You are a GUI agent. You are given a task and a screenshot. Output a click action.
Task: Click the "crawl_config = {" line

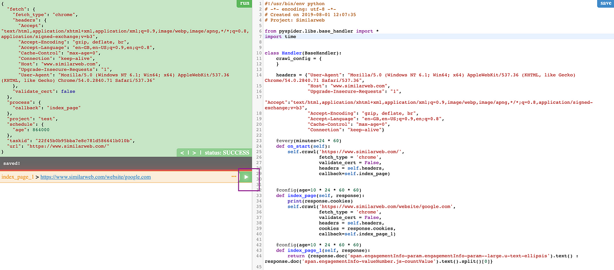299,59
